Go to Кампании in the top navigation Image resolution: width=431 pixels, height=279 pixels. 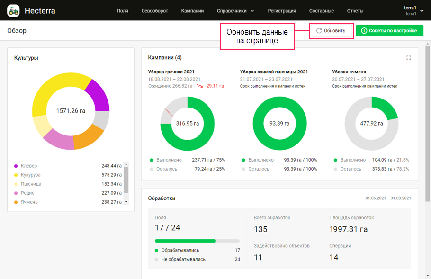(x=192, y=11)
